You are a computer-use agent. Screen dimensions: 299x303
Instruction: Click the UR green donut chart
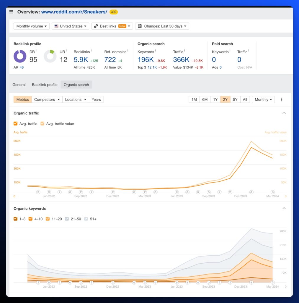click(50, 56)
